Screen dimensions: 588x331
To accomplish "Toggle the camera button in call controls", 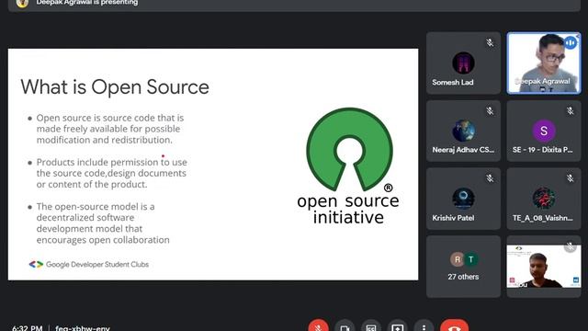I will point(345,326).
